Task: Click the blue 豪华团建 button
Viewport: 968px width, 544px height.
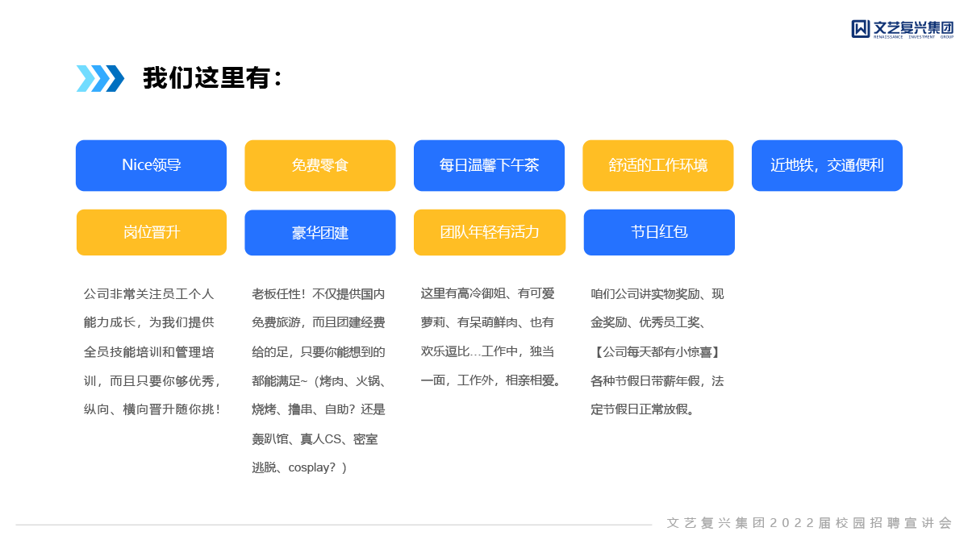Action: 320,233
